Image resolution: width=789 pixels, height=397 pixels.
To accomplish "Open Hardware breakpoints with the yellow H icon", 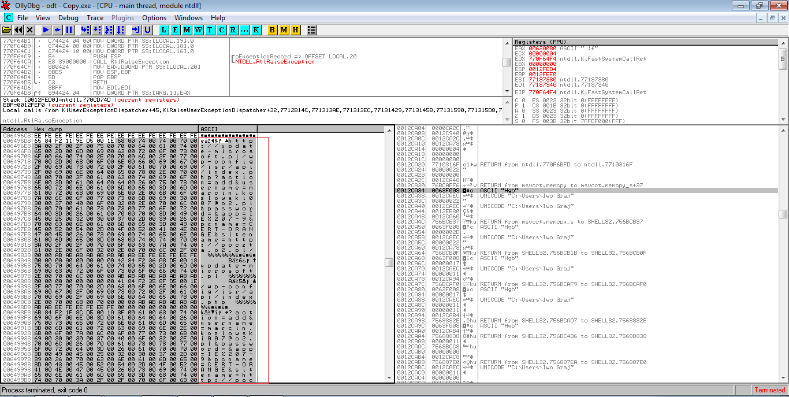I will 295,29.
